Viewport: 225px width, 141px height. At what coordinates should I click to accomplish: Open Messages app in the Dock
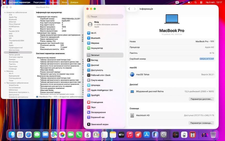[x=37, y=135]
